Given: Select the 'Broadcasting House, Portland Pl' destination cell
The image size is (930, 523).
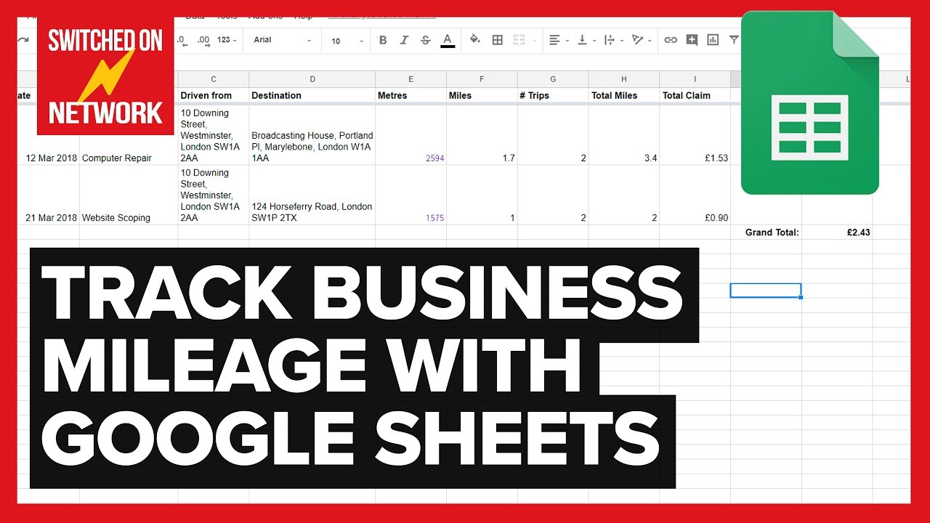Looking at the screenshot, I should (312, 135).
